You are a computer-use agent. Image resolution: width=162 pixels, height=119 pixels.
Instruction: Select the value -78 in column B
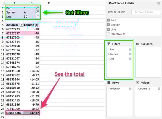[32, 29]
